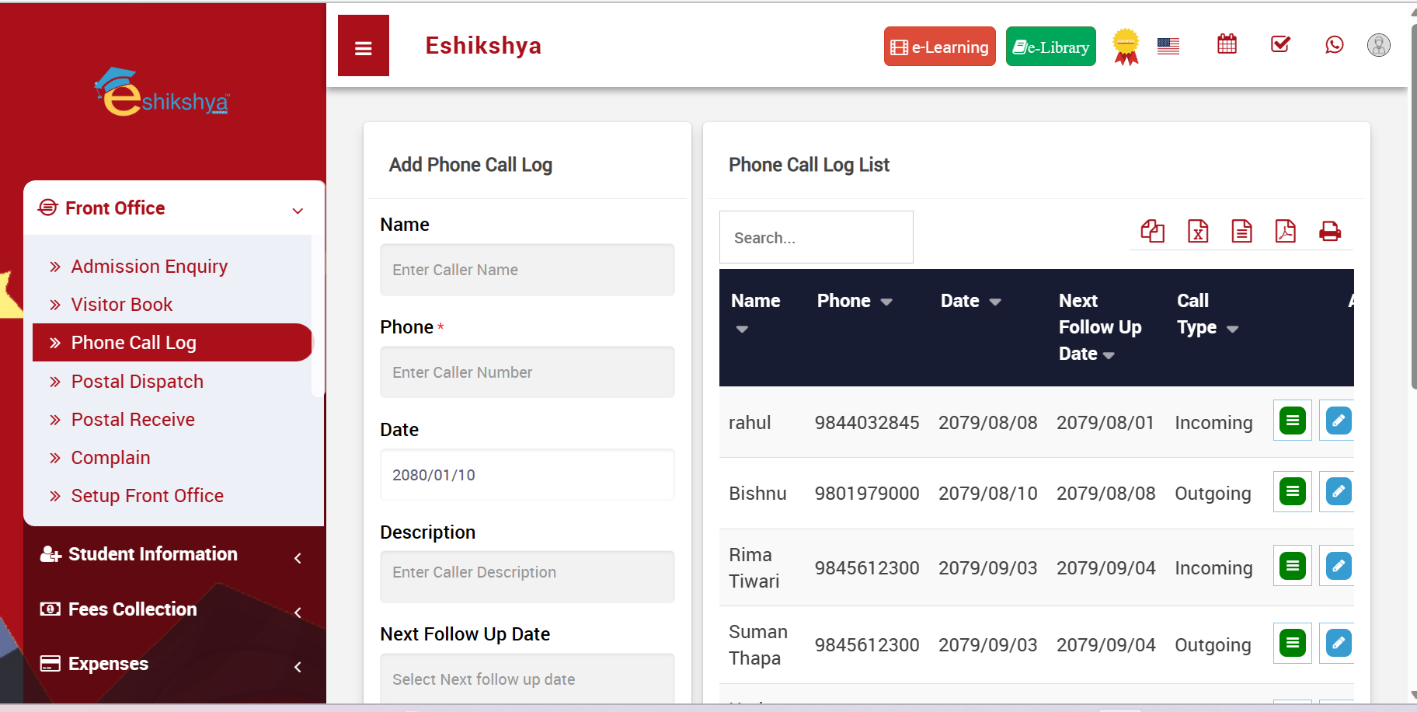
Task: Edit Rima Tiwari's call log entry
Action: (x=1338, y=566)
